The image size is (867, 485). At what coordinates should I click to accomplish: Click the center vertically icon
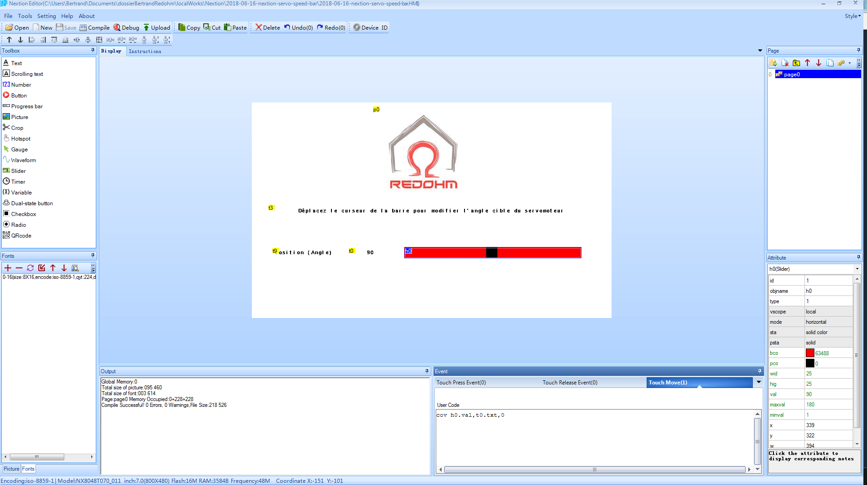(x=88, y=40)
